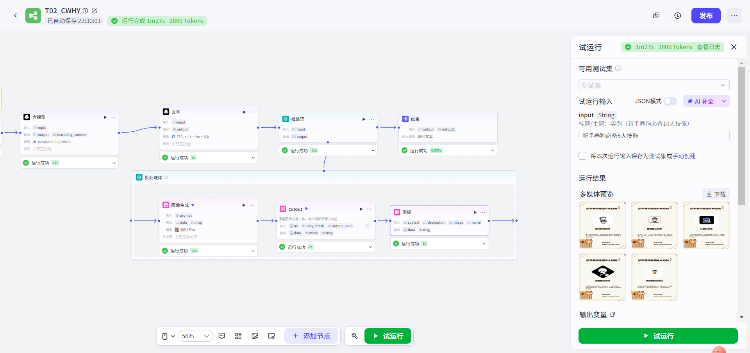Check the save run input as test set box
This screenshot has width=750, height=353.
click(x=582, y=156)
